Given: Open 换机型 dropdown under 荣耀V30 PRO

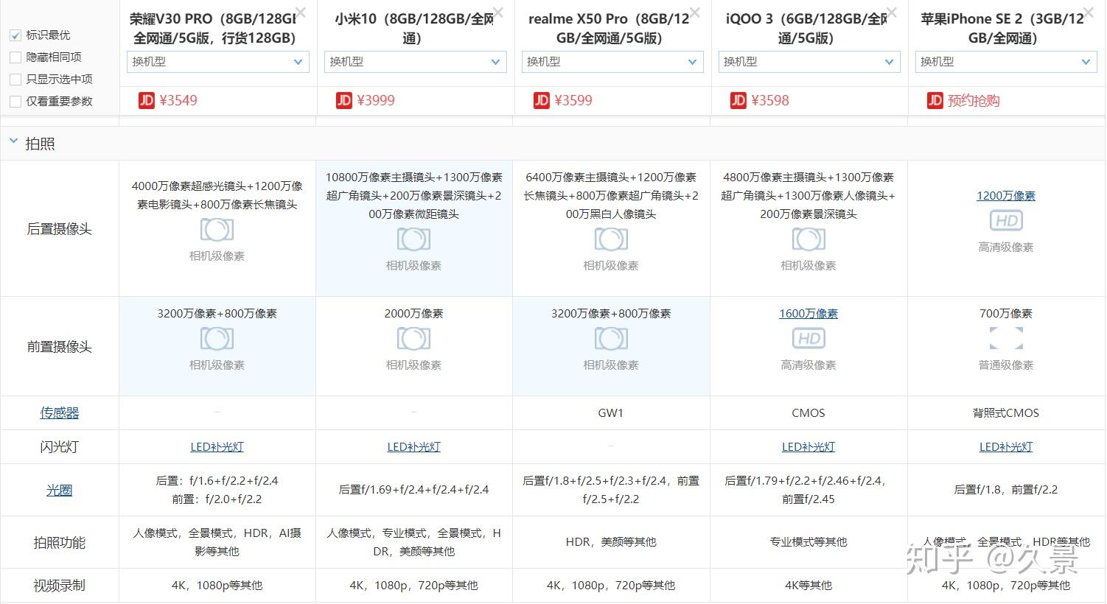Looking at the screenshot, I should pos(218,62).
